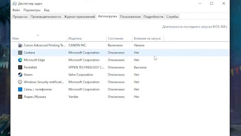Click the Steam icon
The image size is (241, 136).
20,75
